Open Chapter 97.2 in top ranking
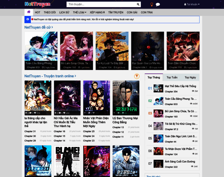 [172, 129]
